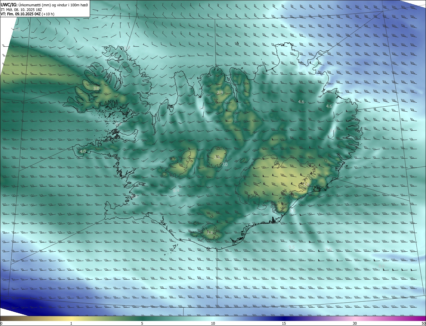Click the faint 8.0 value label
The image size is (426, 326).
point(17,30)
